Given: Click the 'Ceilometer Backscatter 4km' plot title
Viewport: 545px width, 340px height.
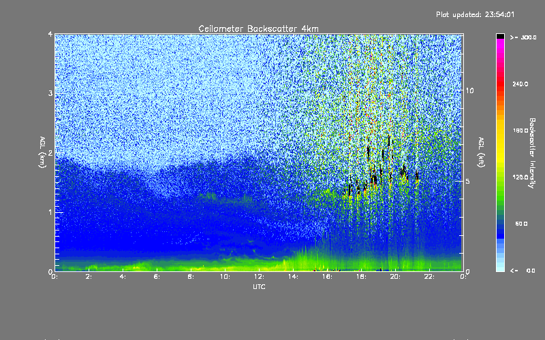Looking at the screenshot, I should pos(258,29).
